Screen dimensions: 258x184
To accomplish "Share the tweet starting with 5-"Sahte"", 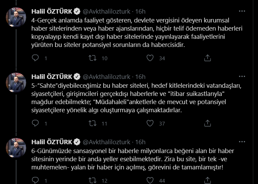I will (x=207, y=124).
